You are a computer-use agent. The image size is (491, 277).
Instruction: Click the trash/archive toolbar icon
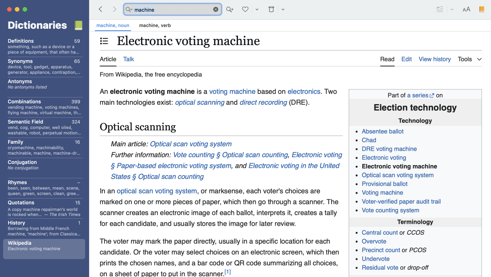coord(271,9)
